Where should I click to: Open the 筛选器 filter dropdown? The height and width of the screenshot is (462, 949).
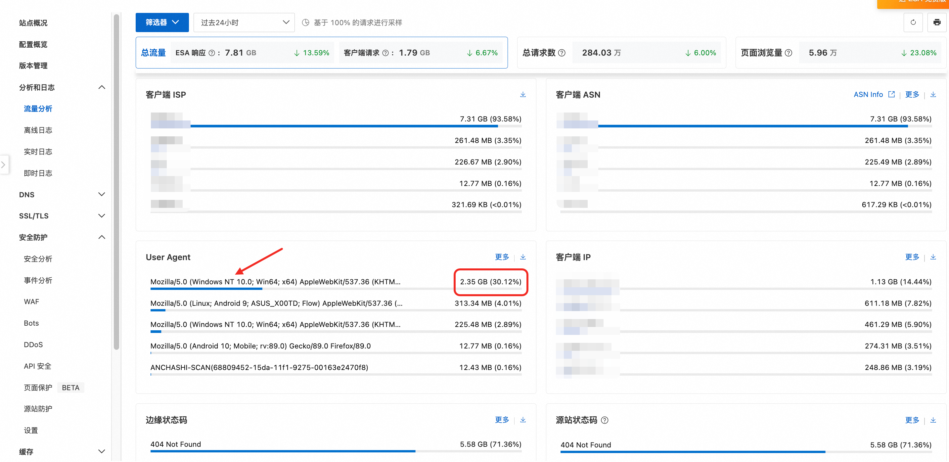(162, 23)
